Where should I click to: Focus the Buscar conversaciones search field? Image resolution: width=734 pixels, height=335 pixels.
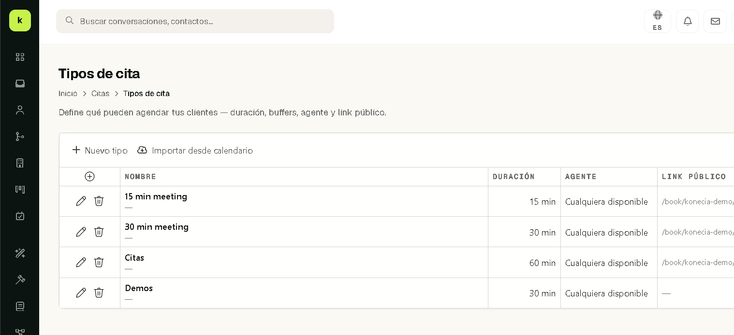tap(195, 21)
